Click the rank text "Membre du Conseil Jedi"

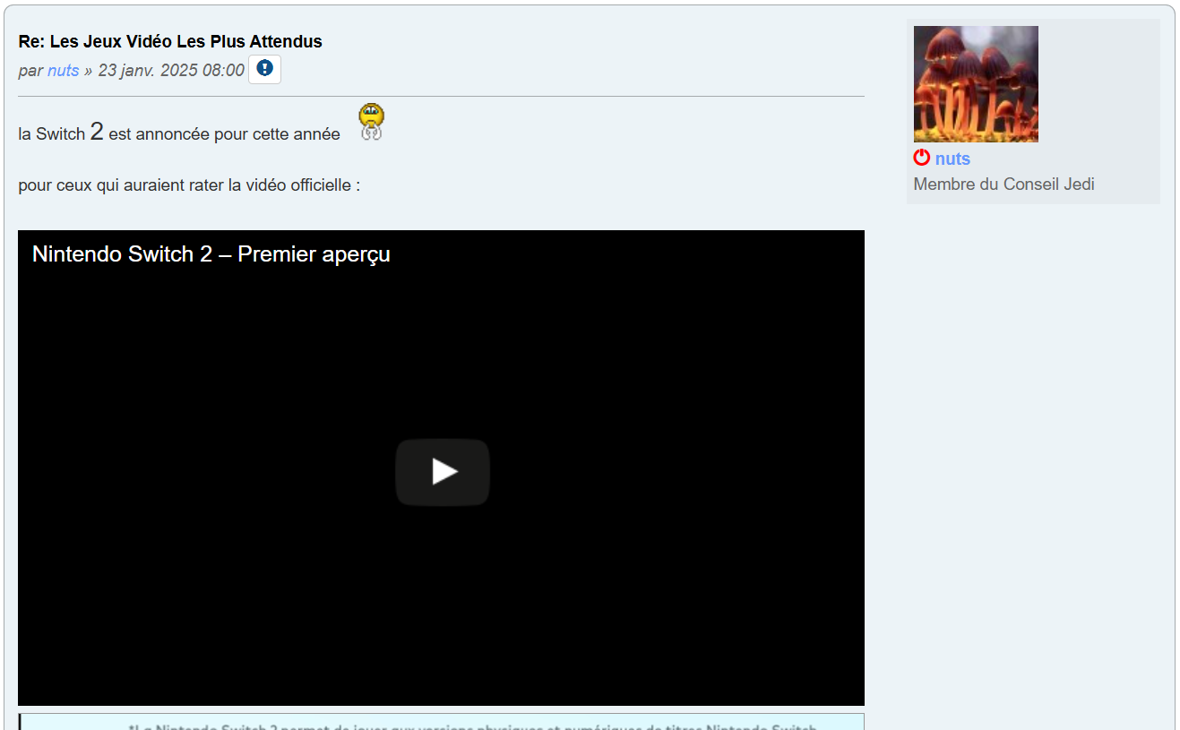(1004, 185)
